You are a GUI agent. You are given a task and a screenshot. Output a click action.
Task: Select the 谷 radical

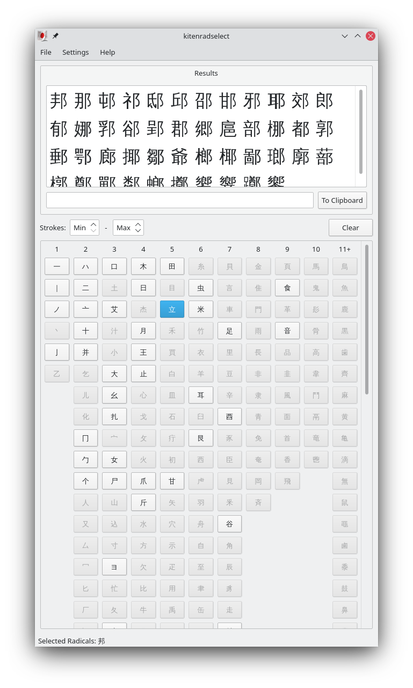(229, 524)
